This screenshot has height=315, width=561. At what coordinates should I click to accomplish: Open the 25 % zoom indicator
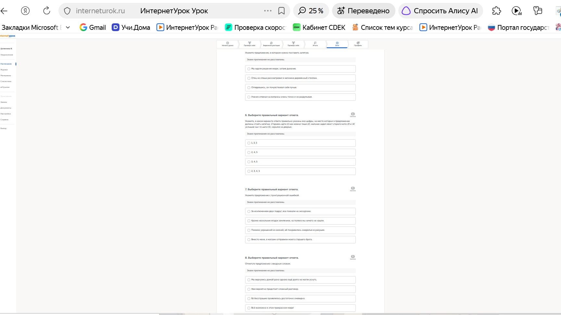(311, 11)
